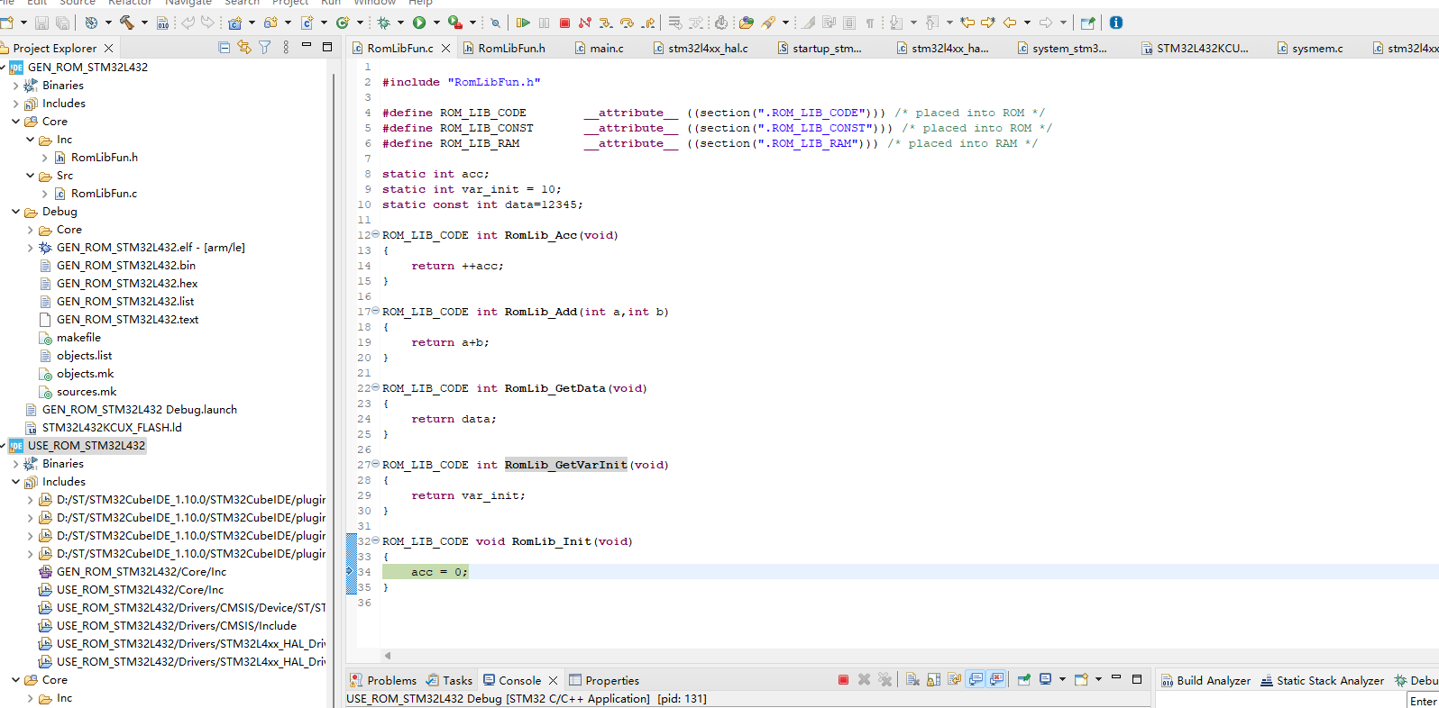Open the Debug button dropdown arrow
Image resolution: width=1439 pixels, height=708 pixels.
coord(401,23)
